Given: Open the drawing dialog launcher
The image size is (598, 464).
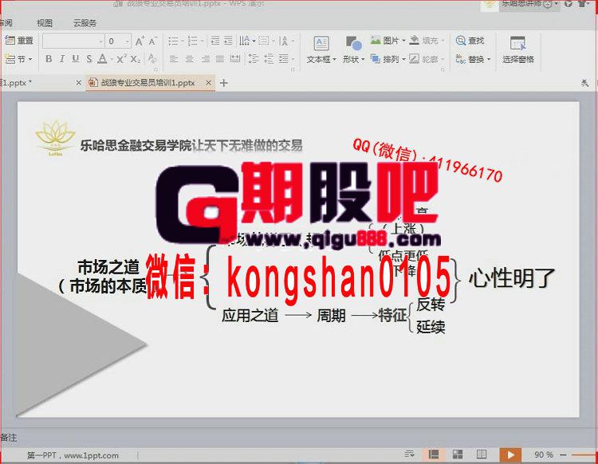Looking at the screenshot, I should 443,70.
